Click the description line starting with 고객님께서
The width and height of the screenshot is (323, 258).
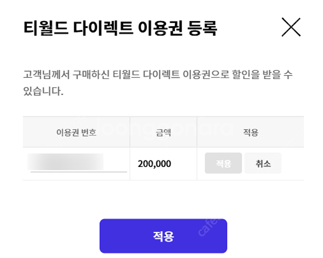click(157, 75)
